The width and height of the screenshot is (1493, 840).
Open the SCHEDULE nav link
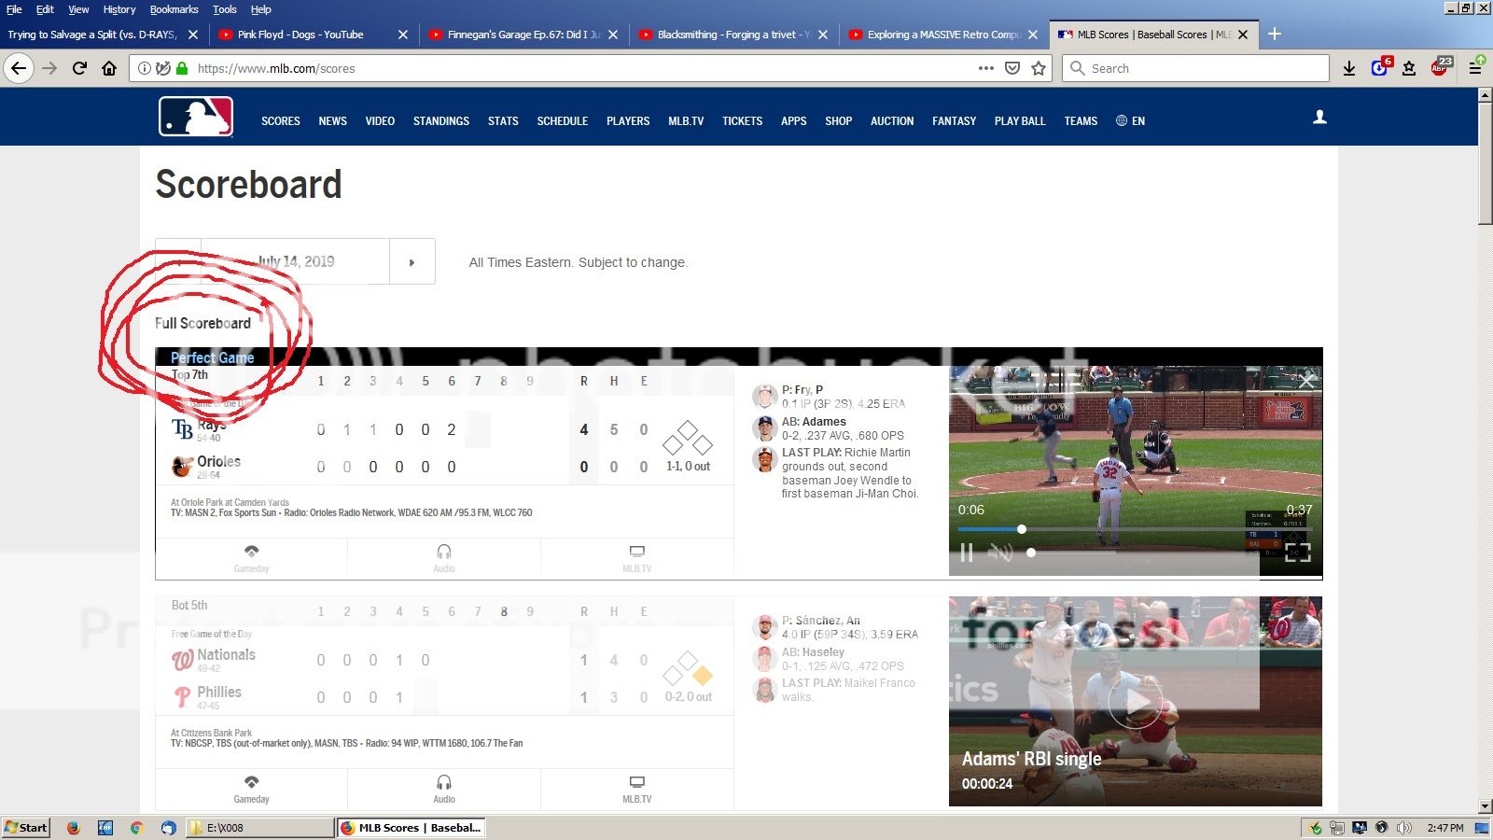563,121
